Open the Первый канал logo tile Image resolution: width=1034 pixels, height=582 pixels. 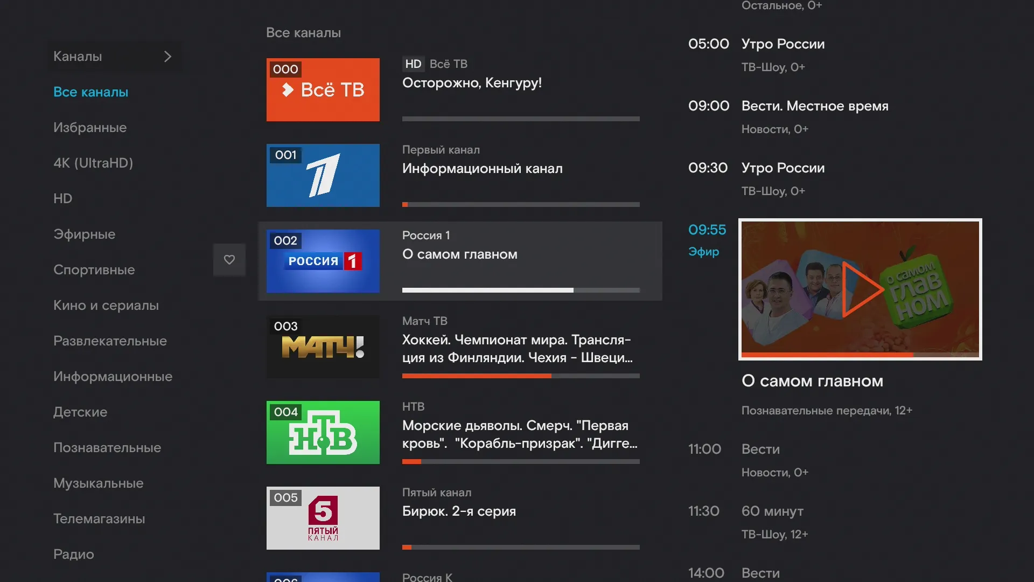[x=323, y=175]
